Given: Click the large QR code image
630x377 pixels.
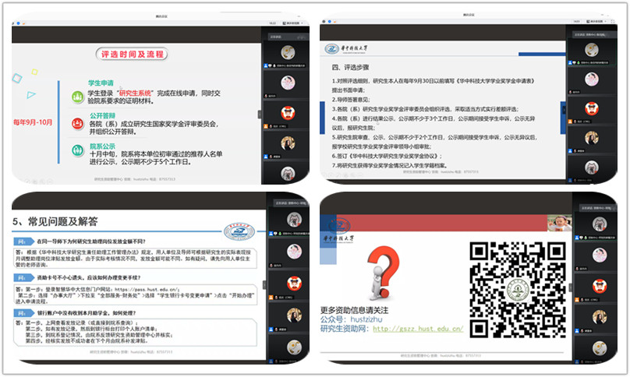Looking at the screenshot, I should (x=518, y=290).
